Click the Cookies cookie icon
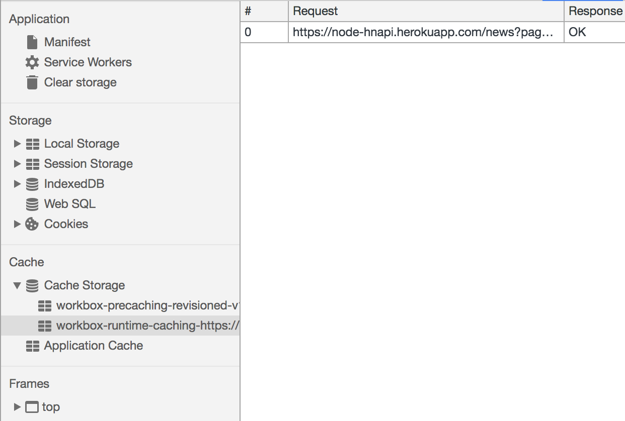625x421 pixels. [x=32, y=224]
